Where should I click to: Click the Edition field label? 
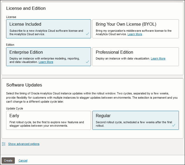click(x=10, y=45)
